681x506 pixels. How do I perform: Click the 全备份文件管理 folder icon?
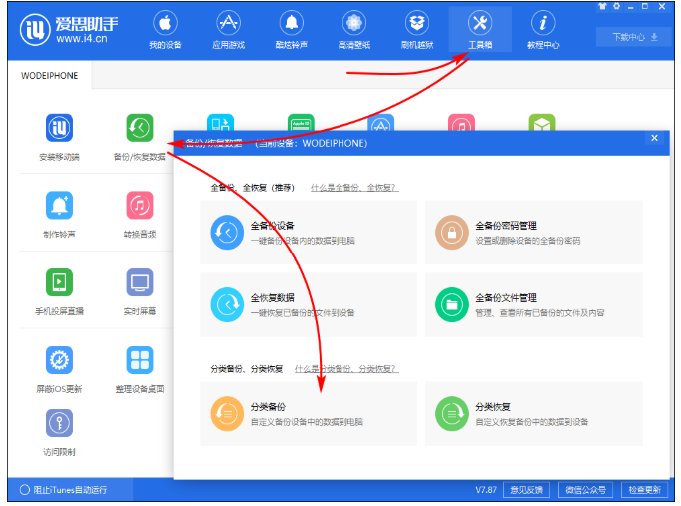[452, 304]
